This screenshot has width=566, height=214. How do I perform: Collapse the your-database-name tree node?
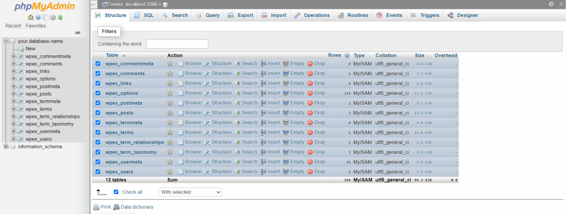point(6,41)
